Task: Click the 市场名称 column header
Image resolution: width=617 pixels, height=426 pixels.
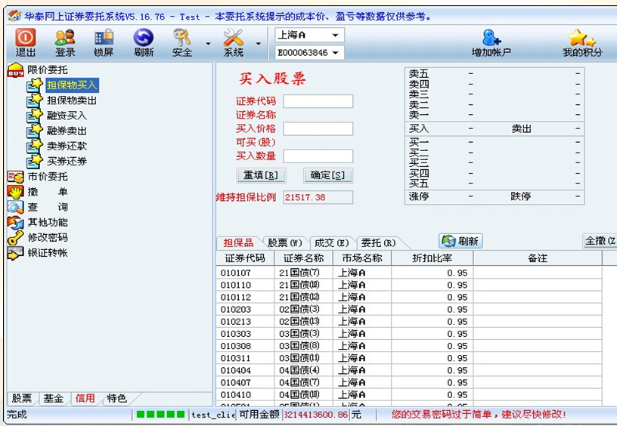Action: pos(362,258)
